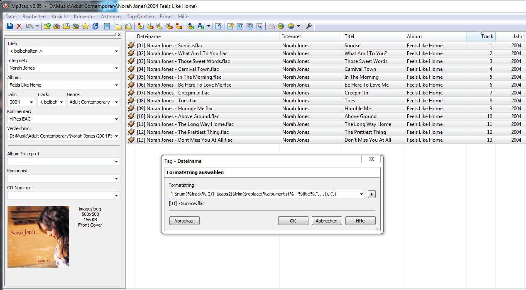Click the red X remove tag icon

coord(19,26)
